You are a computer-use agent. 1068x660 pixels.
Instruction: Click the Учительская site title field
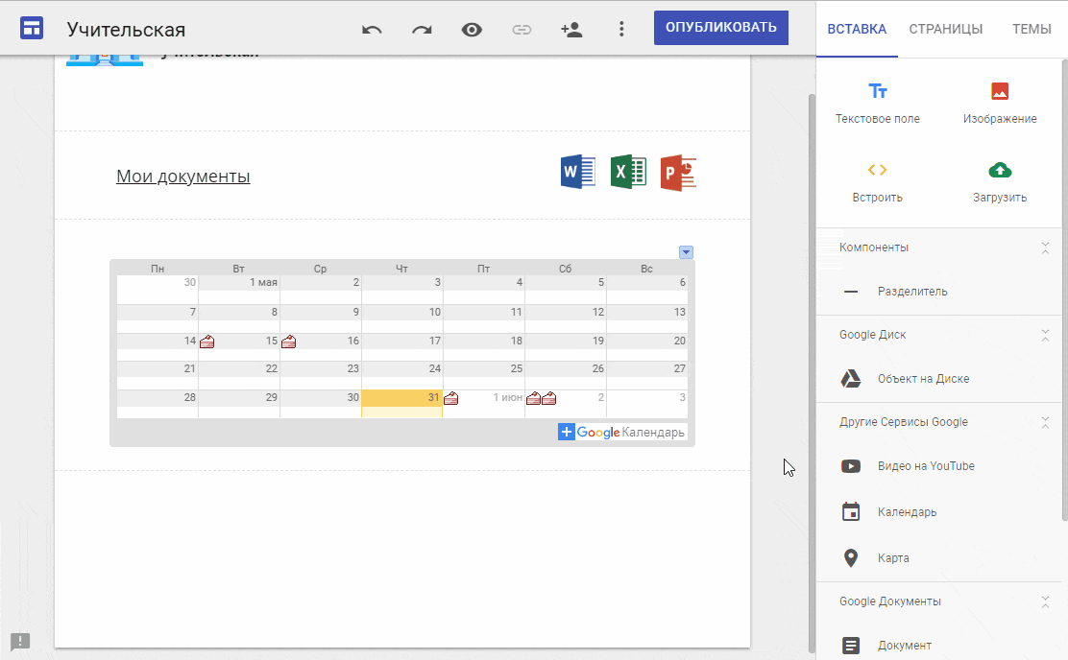(x=126, y=29)
